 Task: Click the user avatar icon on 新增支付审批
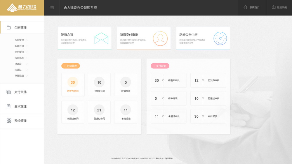(x=160, y=38)
